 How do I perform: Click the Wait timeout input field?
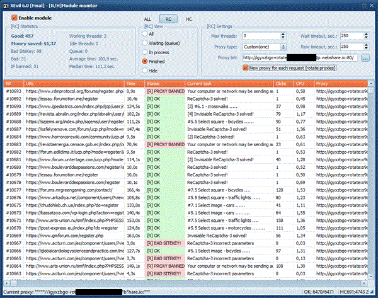[x=352, y=36]
